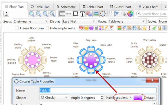Open the Seats Chair+name dropdown
Viewport: 168px width, 106px height.
(x=31, y=21)
